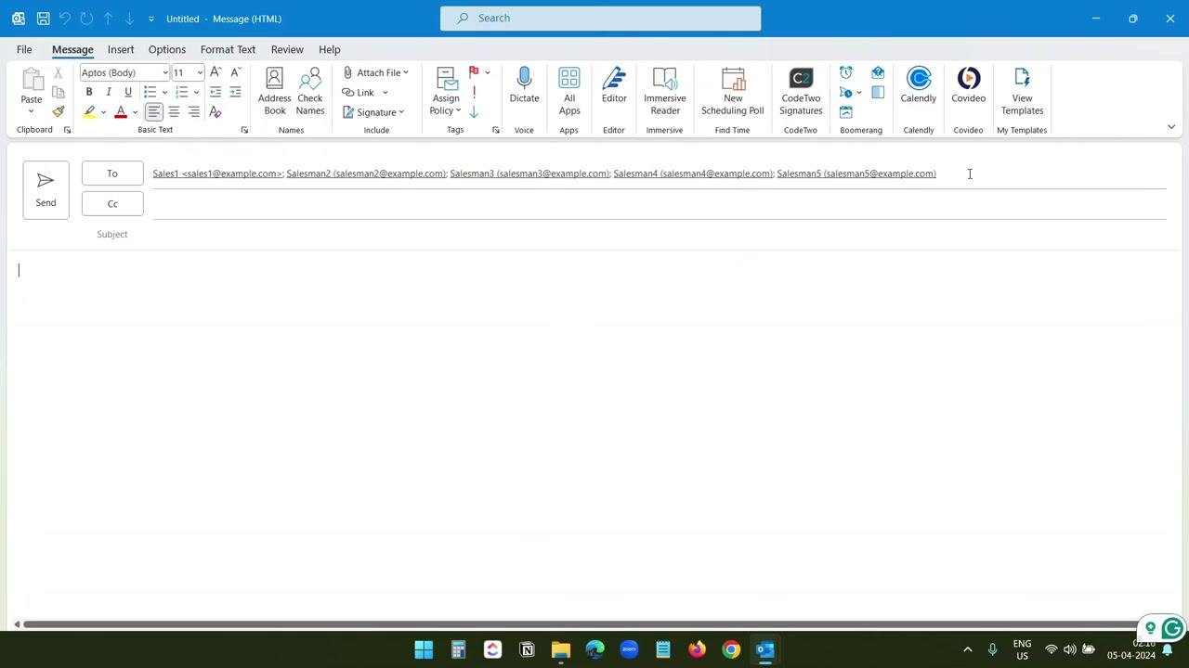Click the Check Names icon
Screen dimensions: 1189x668
(310, 91)
